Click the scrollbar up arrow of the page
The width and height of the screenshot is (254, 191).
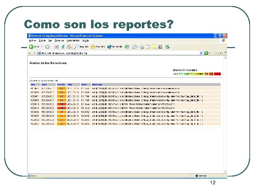click(225, 57)
